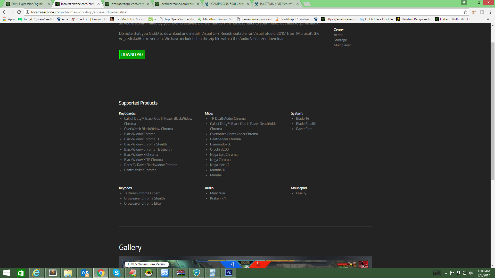
Task: Click the gallery game screenshot thumbnail
Action: (x=245, y=262)
